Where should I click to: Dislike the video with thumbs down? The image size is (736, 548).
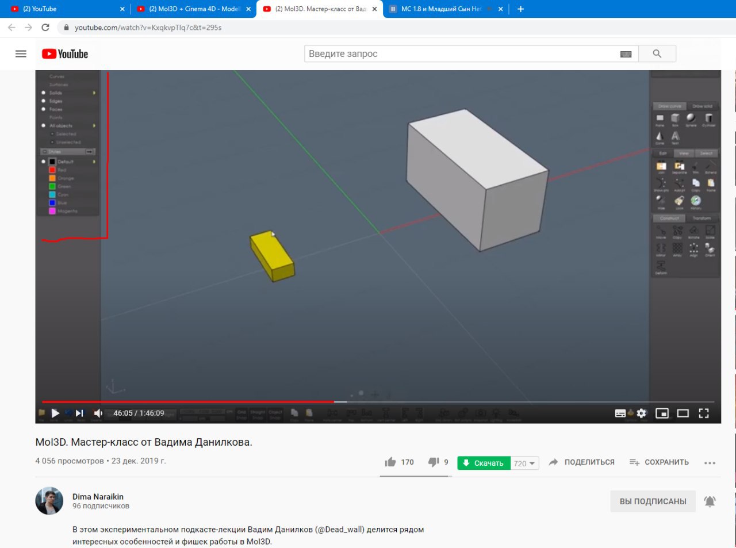click(434, 462)
